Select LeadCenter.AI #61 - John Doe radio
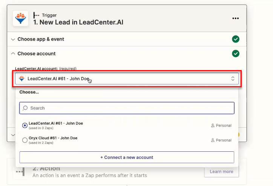 25,125
